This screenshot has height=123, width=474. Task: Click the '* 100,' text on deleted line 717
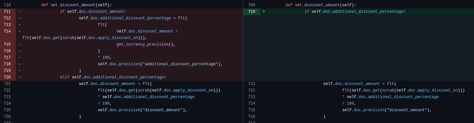tap(105, 58)
